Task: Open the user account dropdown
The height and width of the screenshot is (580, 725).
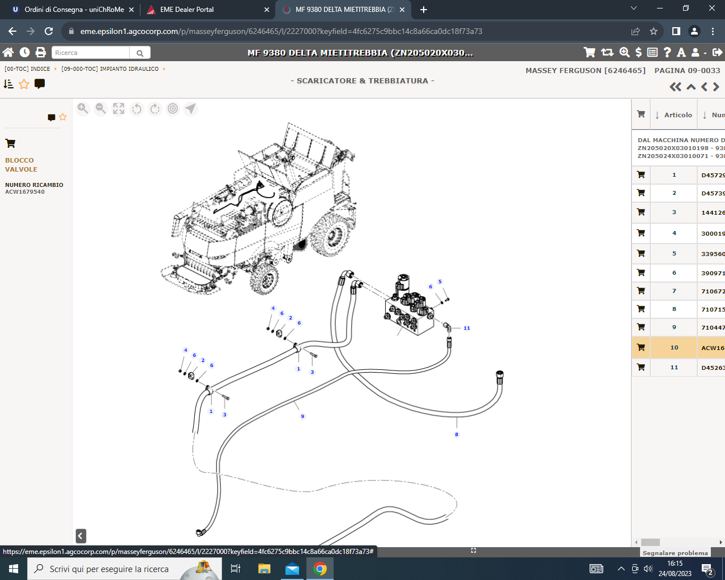Action: coord(698,52)
